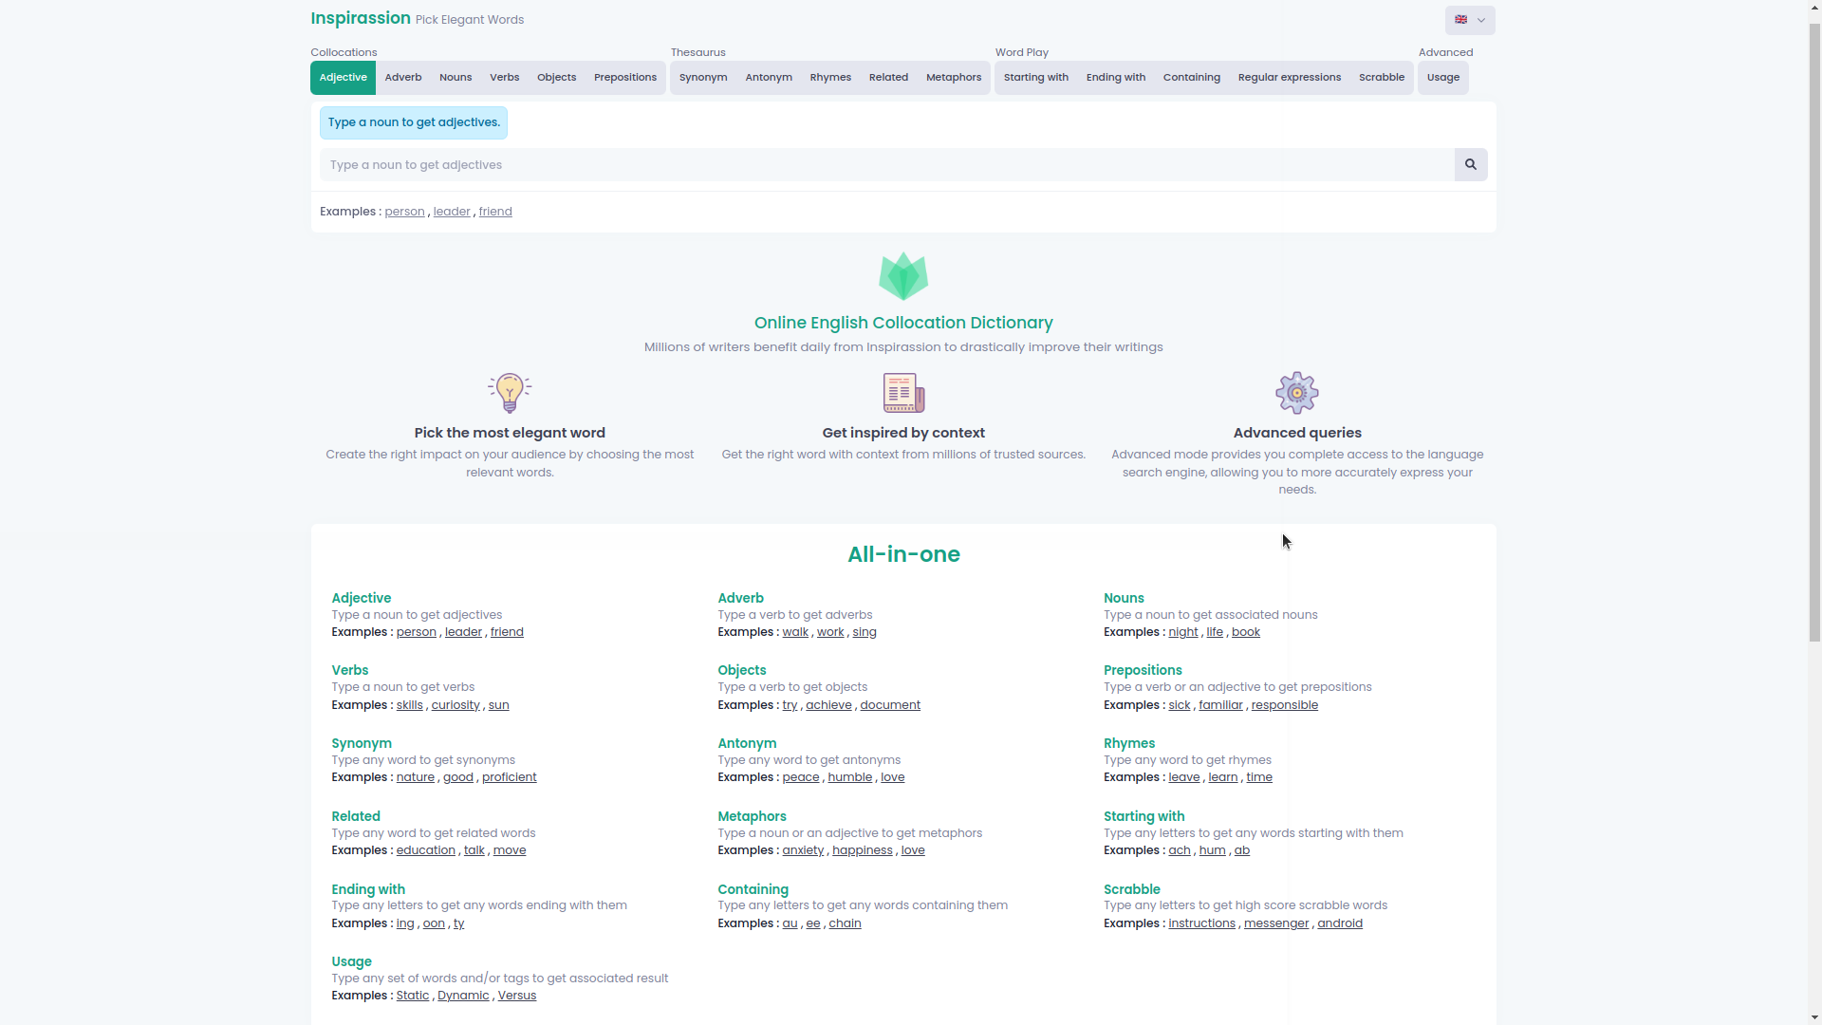Click the newspaper context icon

[x=903, y=393]
